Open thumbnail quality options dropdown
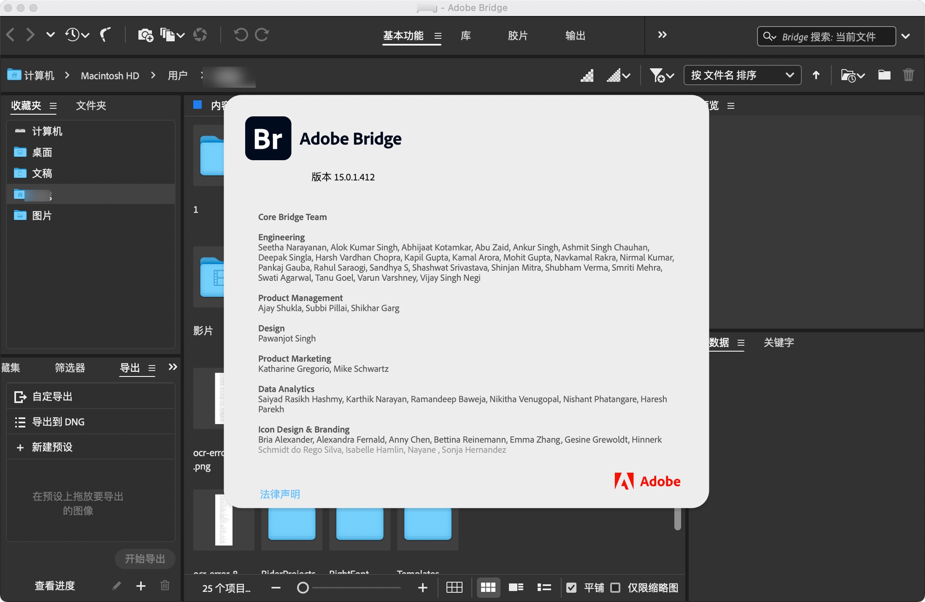Screen dimensions: 925x602 pos(618,75)
